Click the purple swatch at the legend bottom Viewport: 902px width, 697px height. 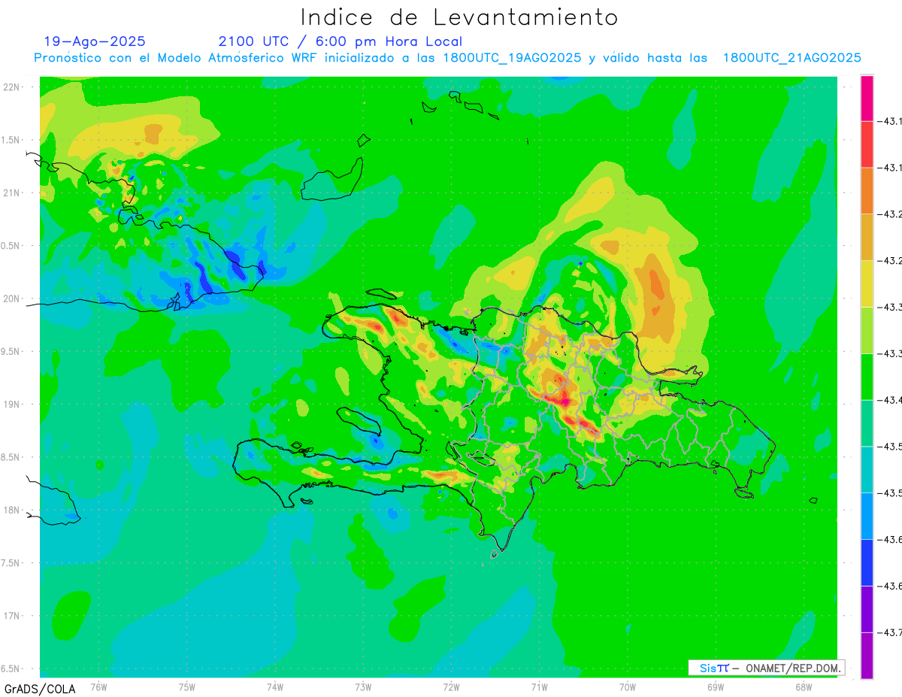[x=867, y=656]
